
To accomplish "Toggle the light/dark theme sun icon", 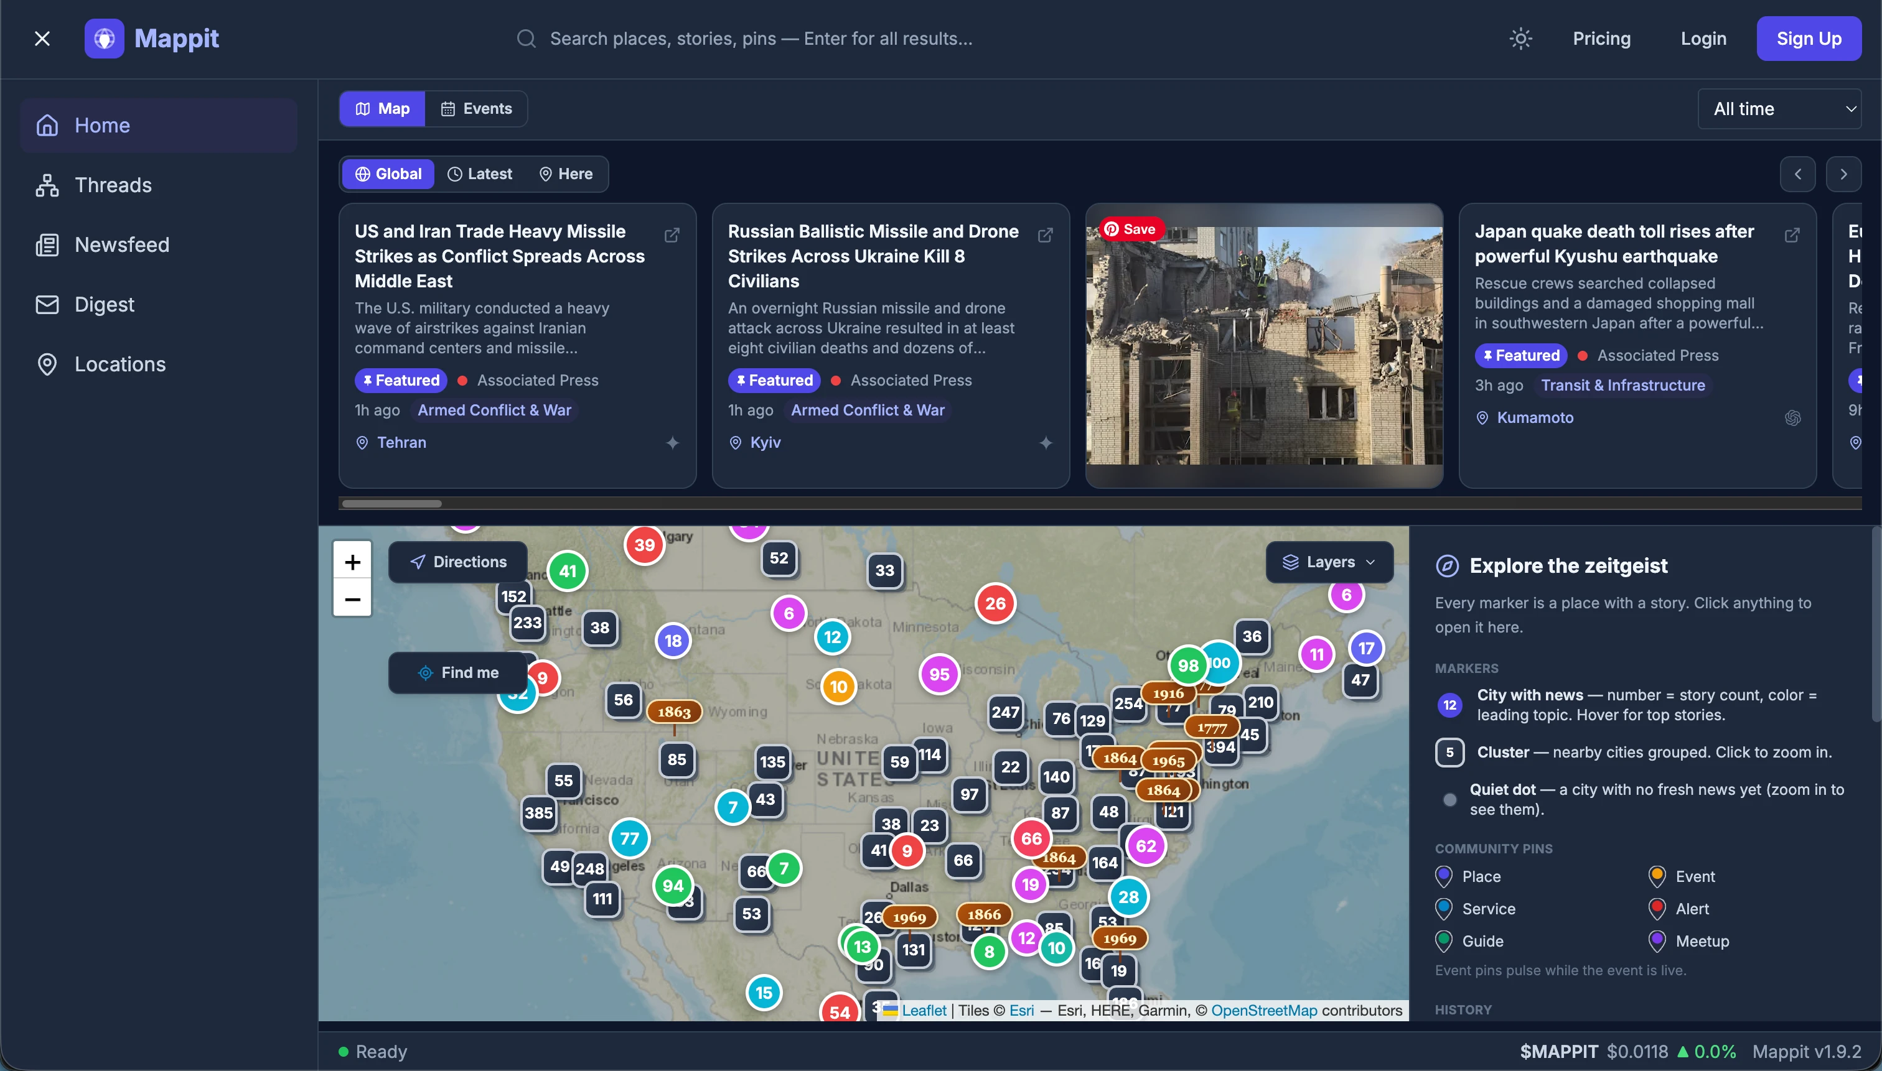I will click(x=1520, y=39).
